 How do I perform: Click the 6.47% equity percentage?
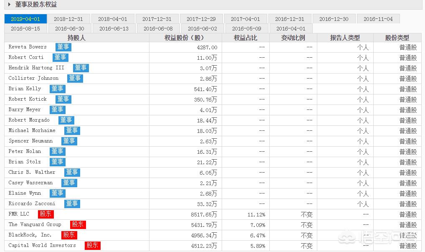pyautogui.click(x=258, y=235)
